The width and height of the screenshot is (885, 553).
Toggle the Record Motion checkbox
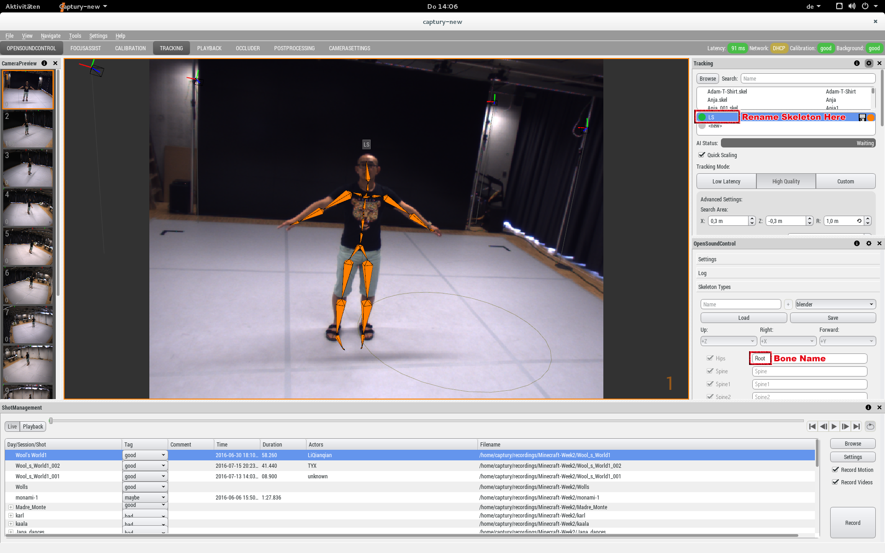(x=835, y=470)
